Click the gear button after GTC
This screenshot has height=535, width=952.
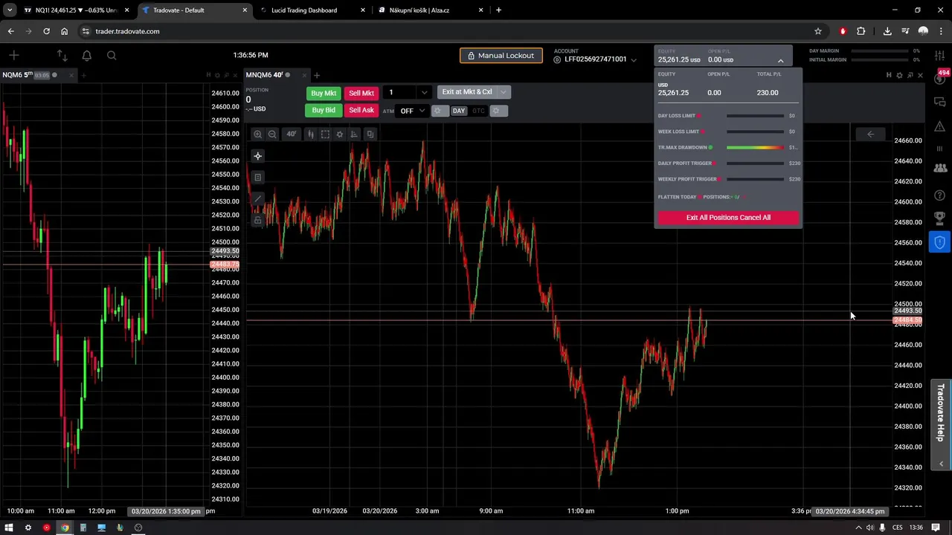coord(498,111)
